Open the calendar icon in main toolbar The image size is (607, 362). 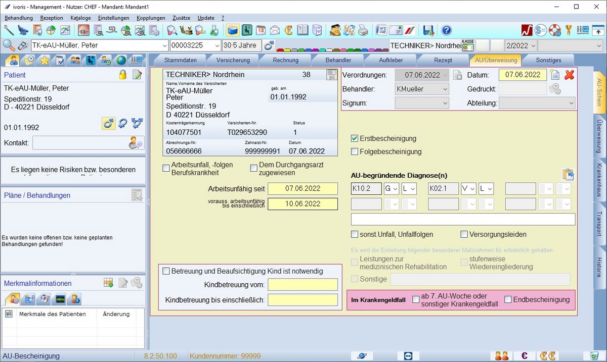(x=261, y=30)
